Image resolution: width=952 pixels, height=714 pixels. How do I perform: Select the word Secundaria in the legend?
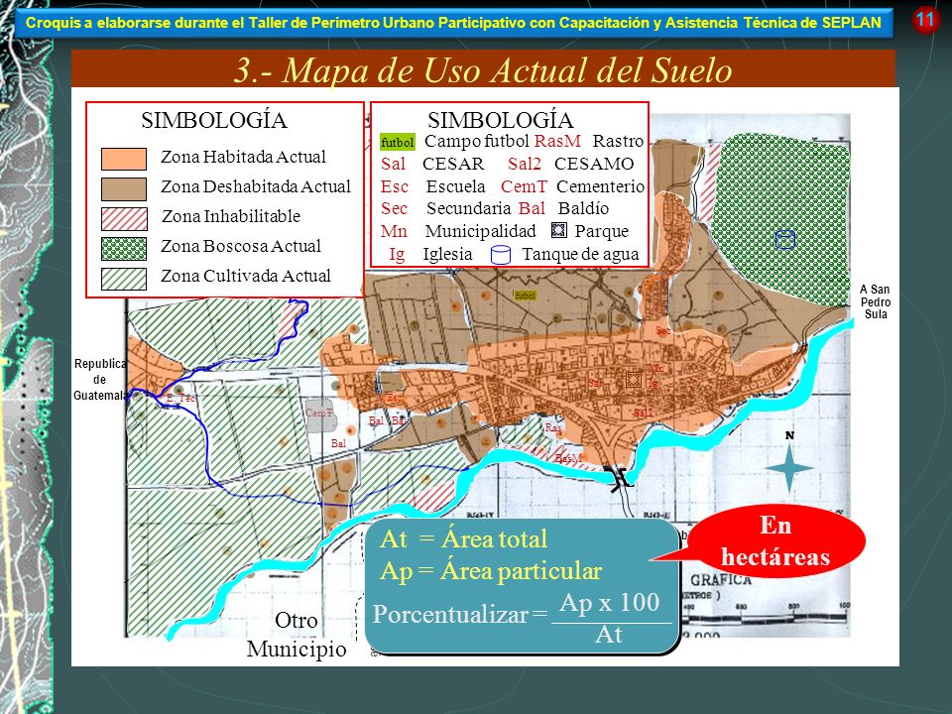click(x=468, y=208)
